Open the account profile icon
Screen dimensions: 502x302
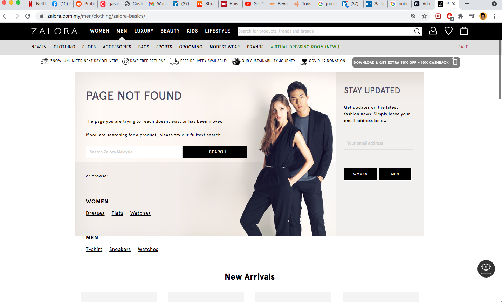point(433,31)
